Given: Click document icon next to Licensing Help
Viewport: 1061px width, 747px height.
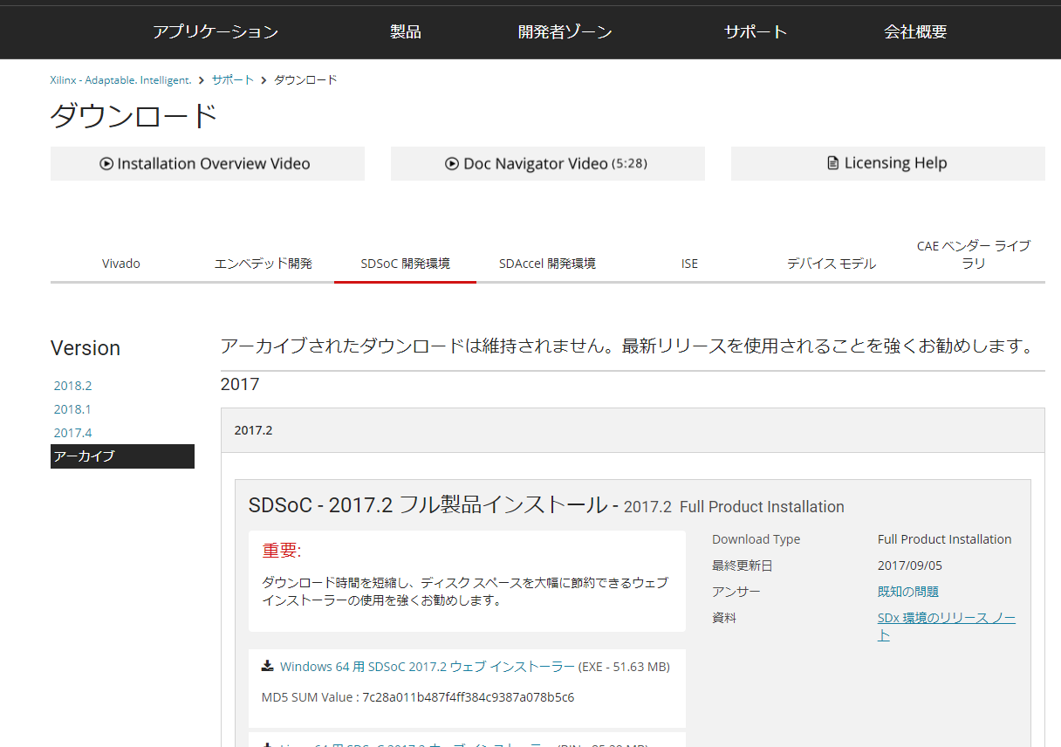Looking at the screenshot, I should click(833, 164).
